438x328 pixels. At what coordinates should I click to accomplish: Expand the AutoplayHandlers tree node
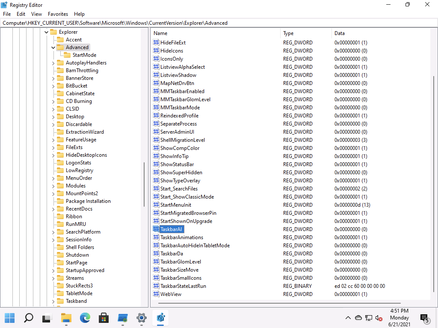tap(53, 63)
